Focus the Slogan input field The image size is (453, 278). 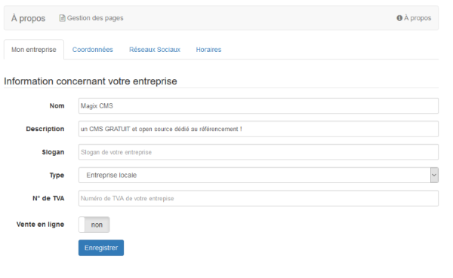coord(258,152)
